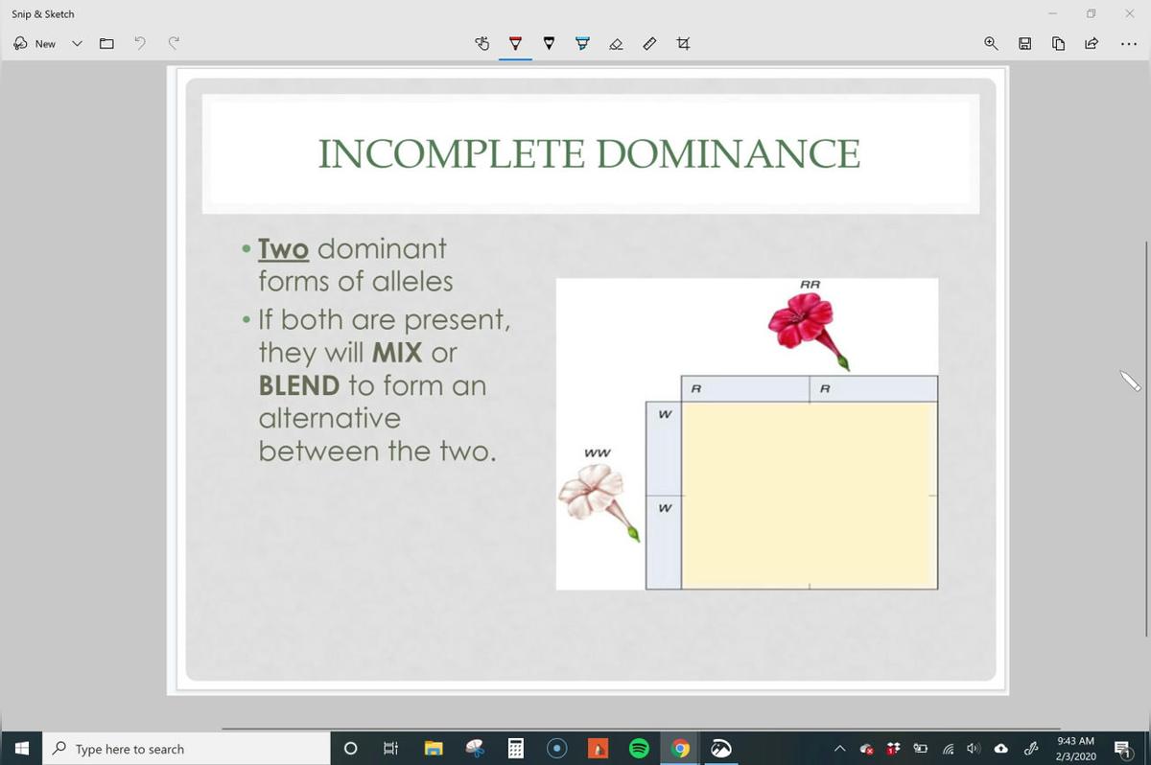Open the zoom control
This screenshot has height=765, width=1151.
coord(990,44)
